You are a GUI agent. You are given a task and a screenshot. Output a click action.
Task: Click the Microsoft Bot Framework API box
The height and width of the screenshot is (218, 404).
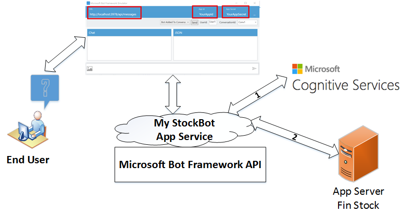click(x=190, y=164)
